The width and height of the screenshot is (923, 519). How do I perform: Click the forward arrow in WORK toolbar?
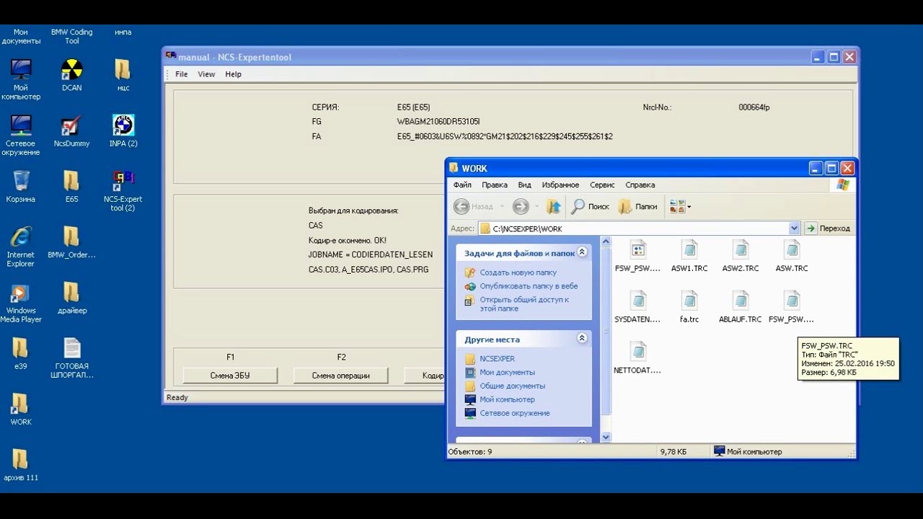520,206
